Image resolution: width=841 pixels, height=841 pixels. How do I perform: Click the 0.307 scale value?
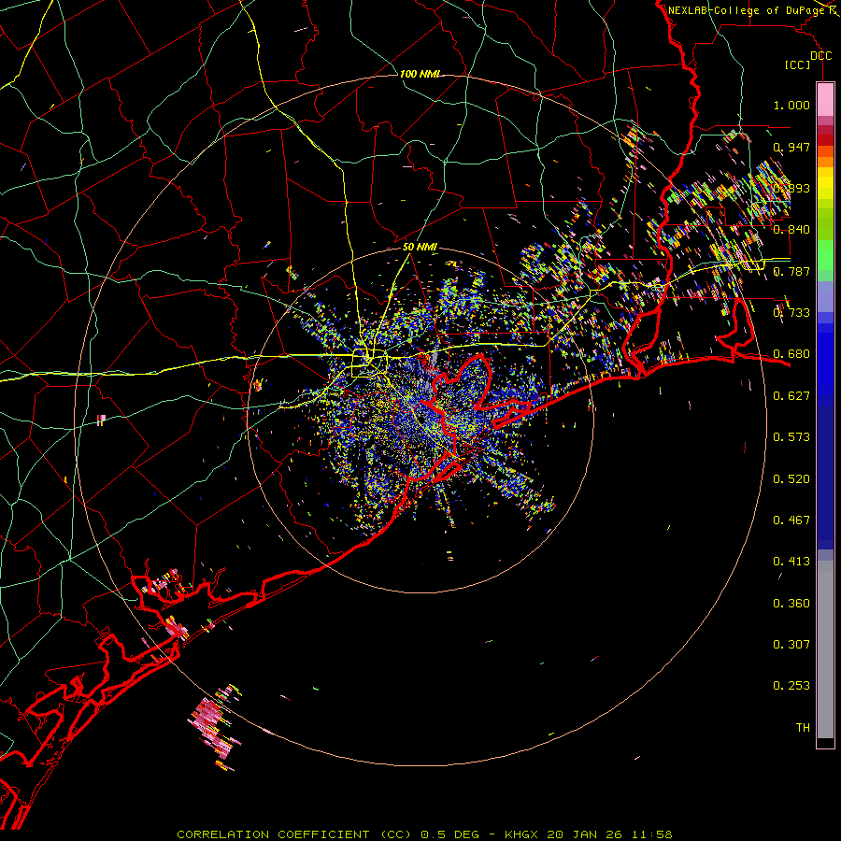(x=791, y=645)
